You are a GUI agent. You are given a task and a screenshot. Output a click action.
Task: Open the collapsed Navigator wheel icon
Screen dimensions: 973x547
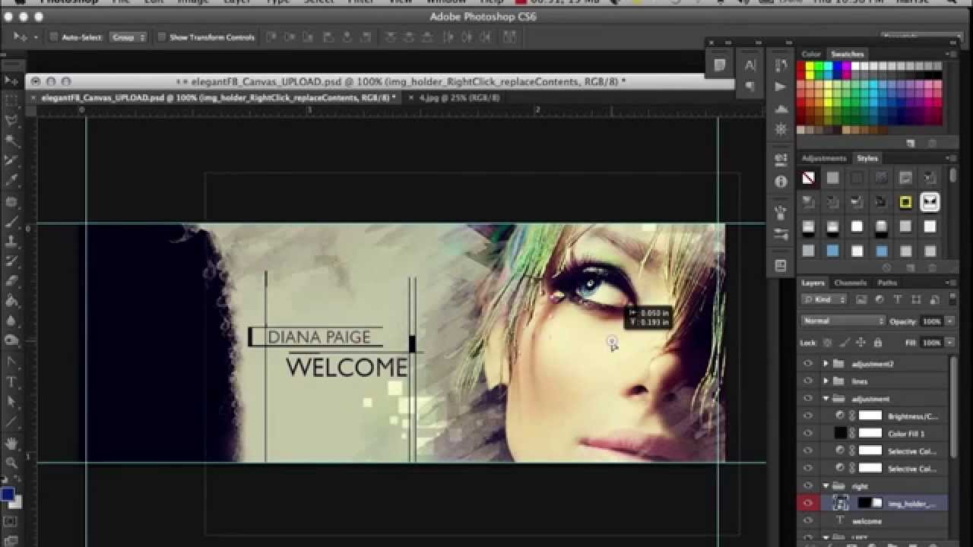point(781,129)
